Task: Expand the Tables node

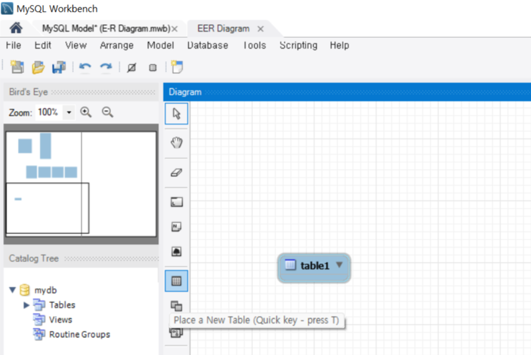Action: point(27,305)
